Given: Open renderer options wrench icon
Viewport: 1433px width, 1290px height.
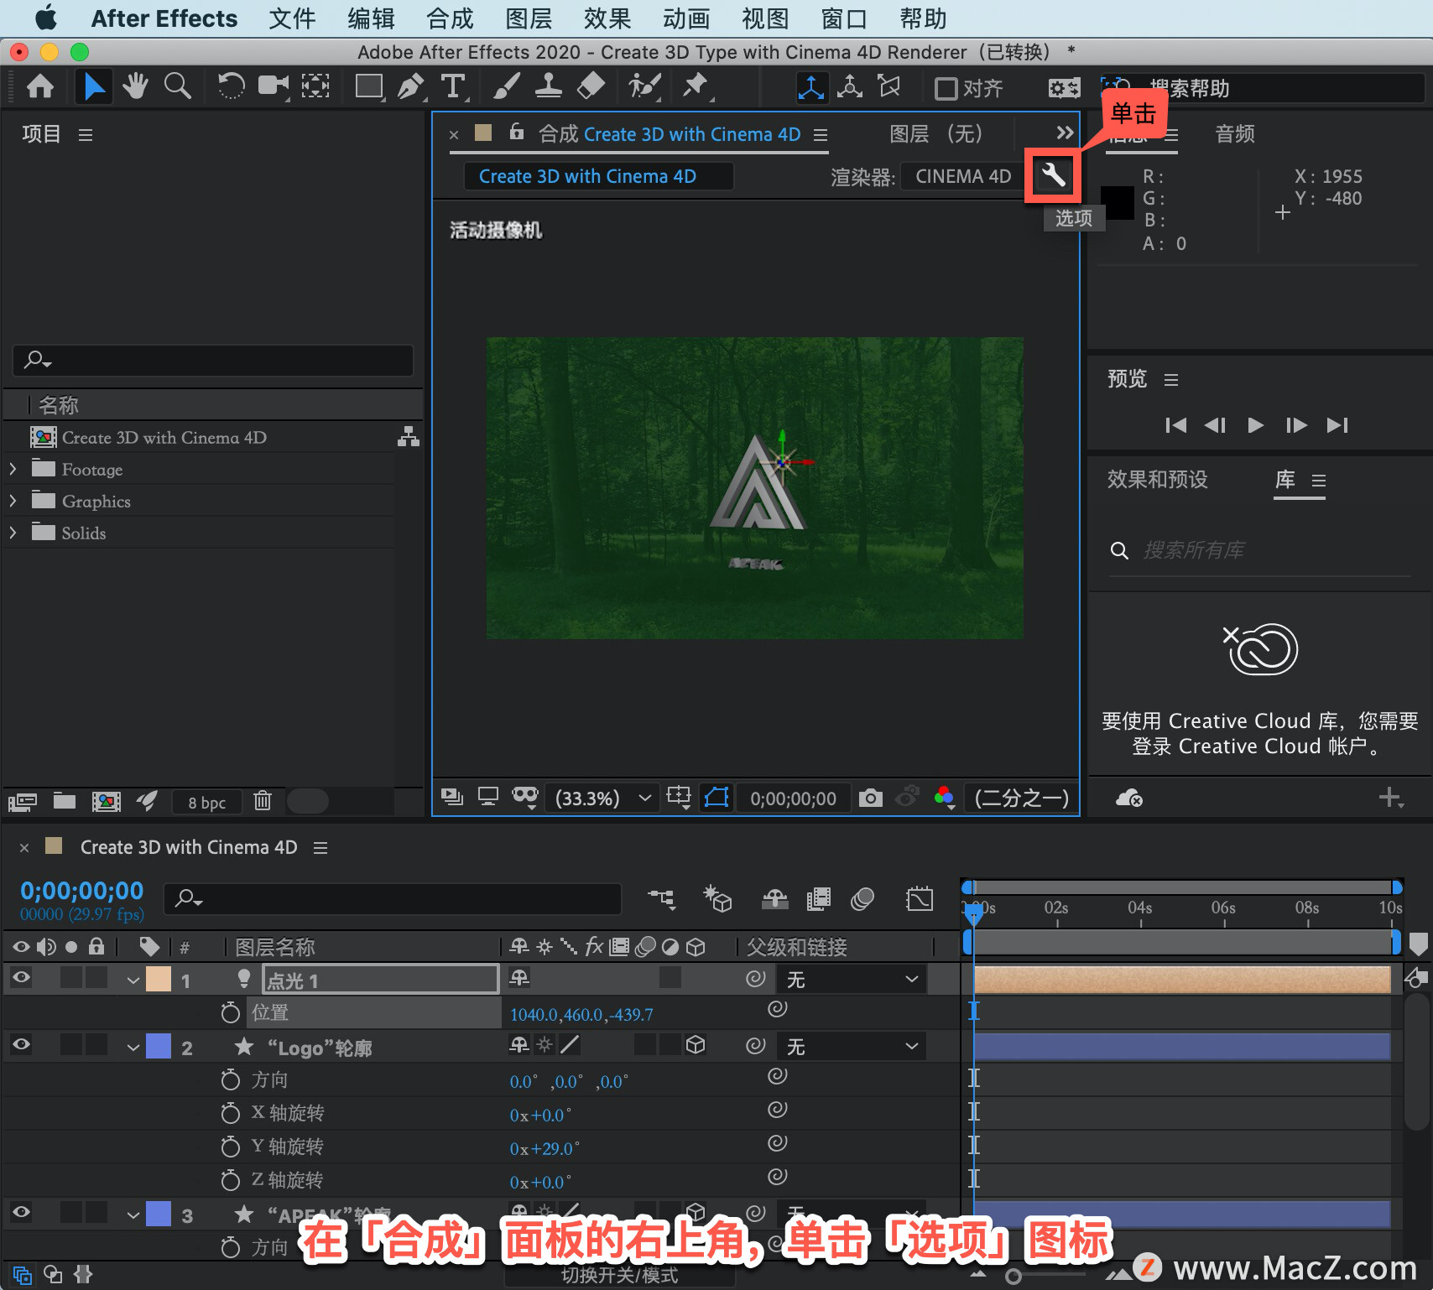Looking at the screenshot, I should [1053, 175].
